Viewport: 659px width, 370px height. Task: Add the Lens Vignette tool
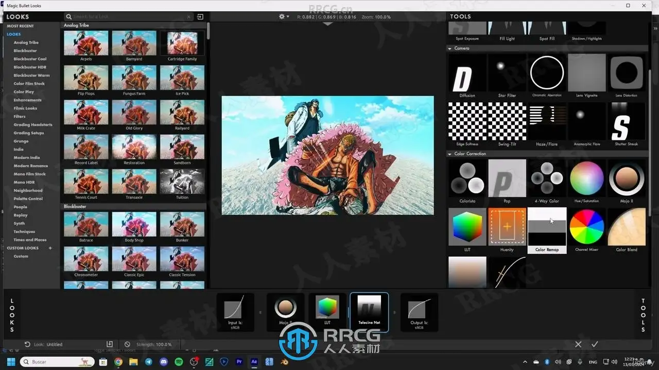click(x=586, y=77)
